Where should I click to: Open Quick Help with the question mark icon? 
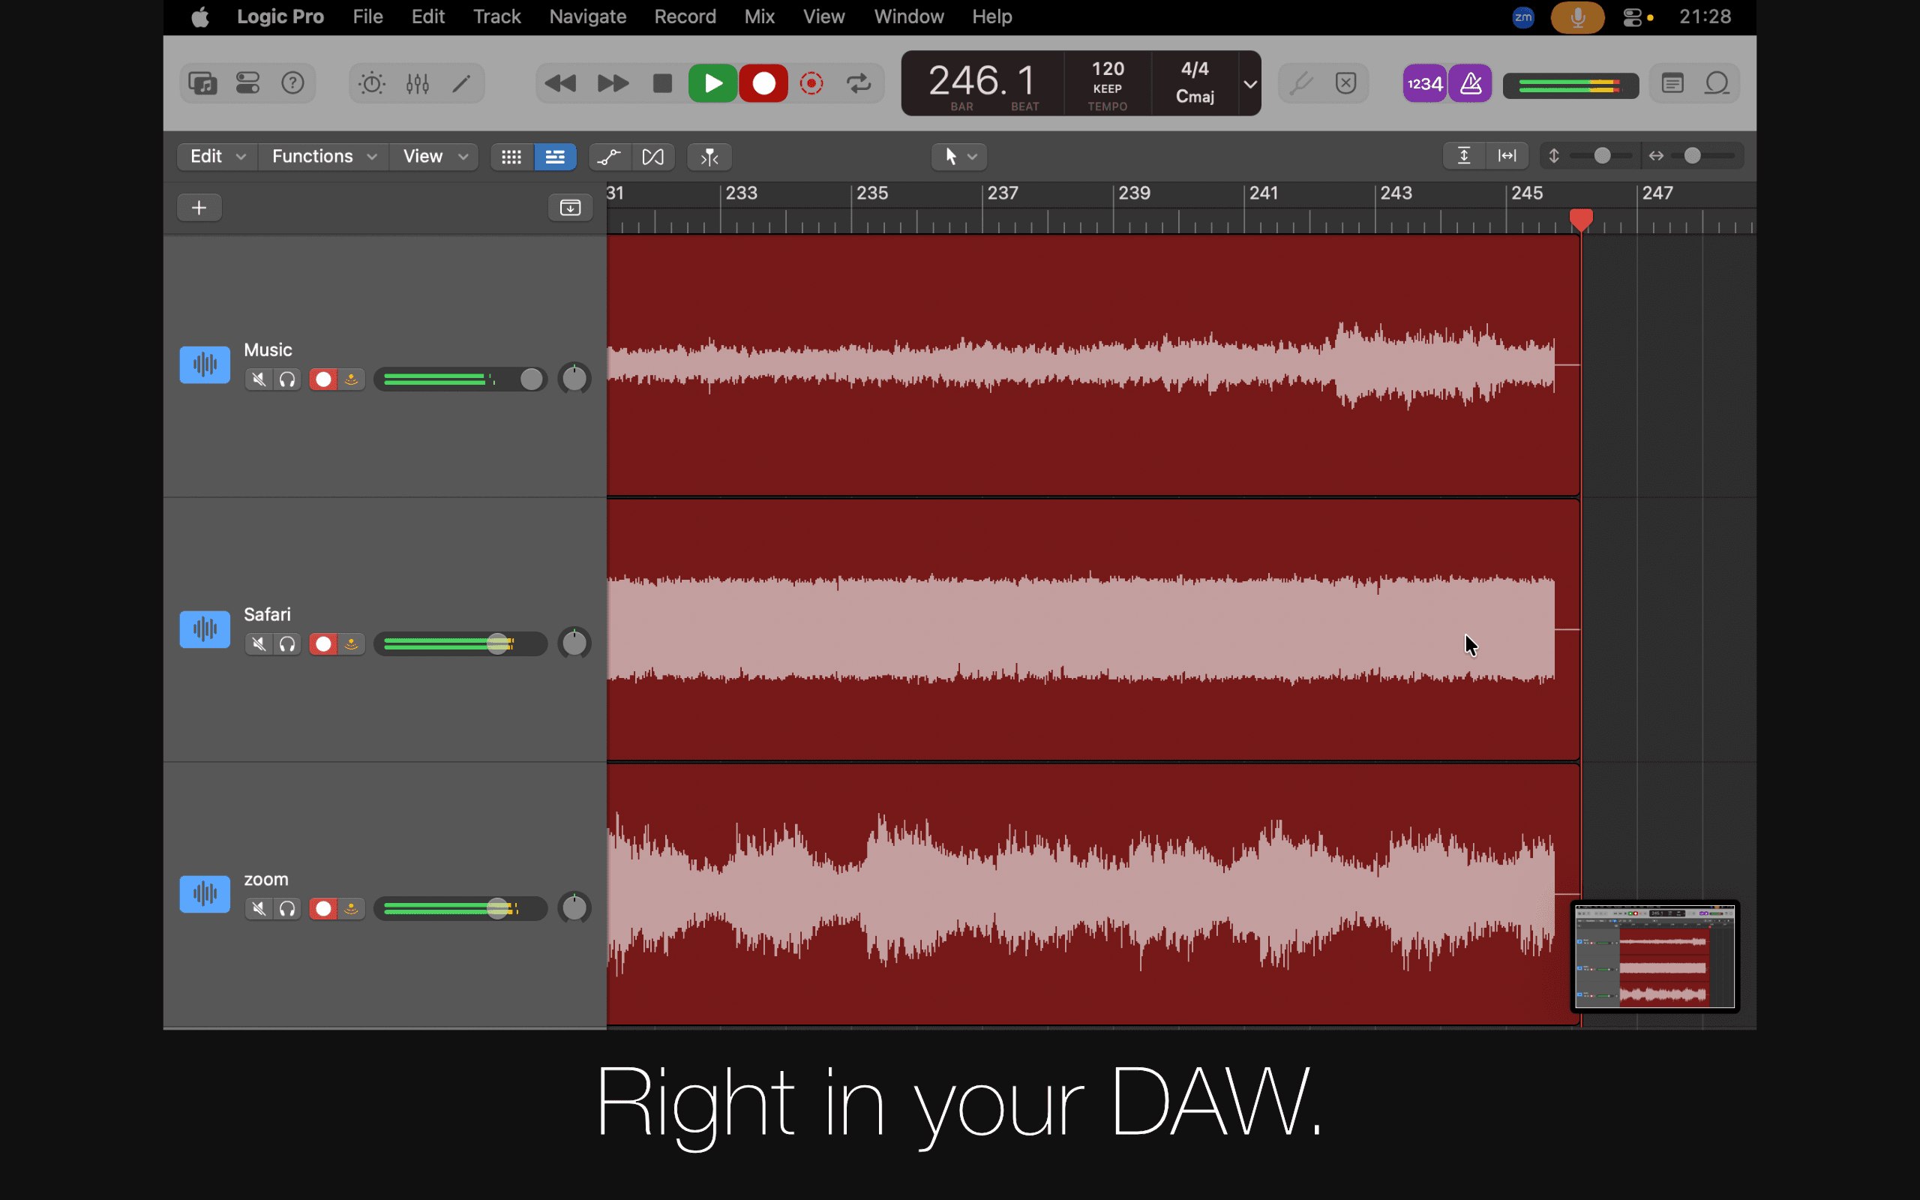292,82
